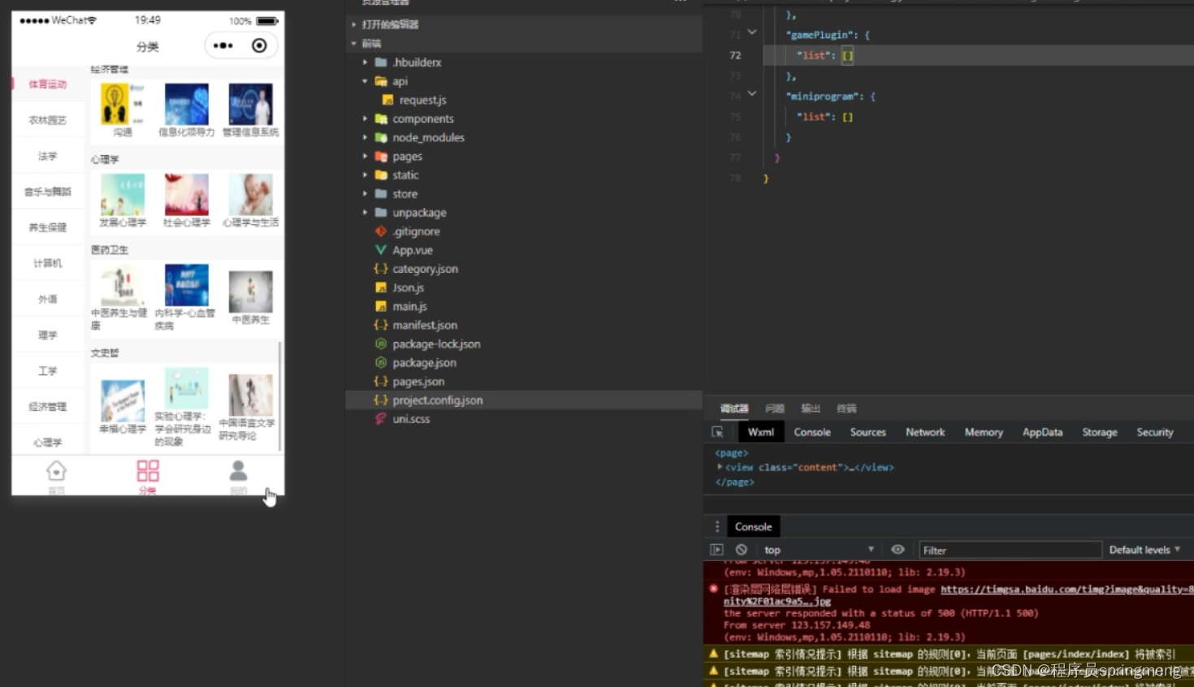Click the request.js JS file icon
Image resolution: width=1194 pixels, height=687 pixels.
coord(387,100)
